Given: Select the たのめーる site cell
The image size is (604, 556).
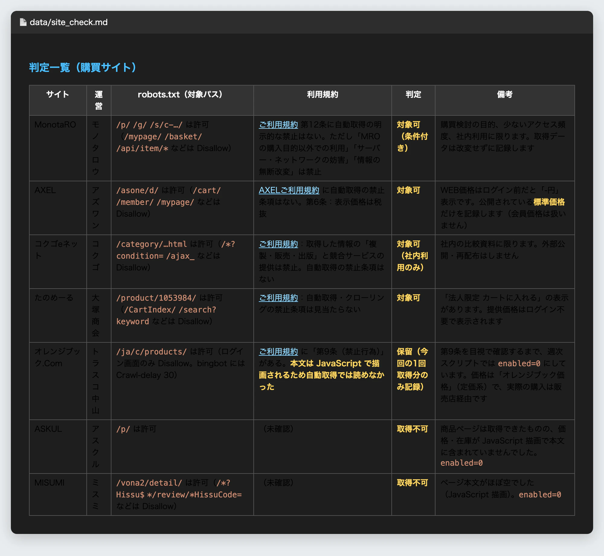Looking at the screenshot, I should tap(58, 315).
